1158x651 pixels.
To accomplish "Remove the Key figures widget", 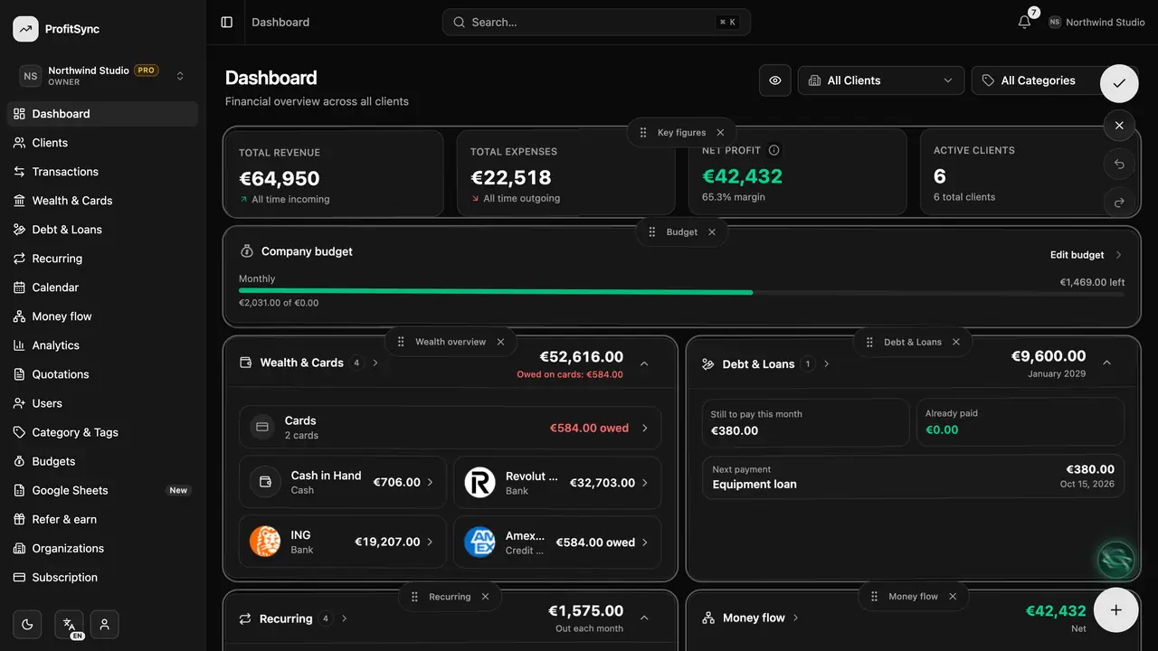I will coord(720,132).
